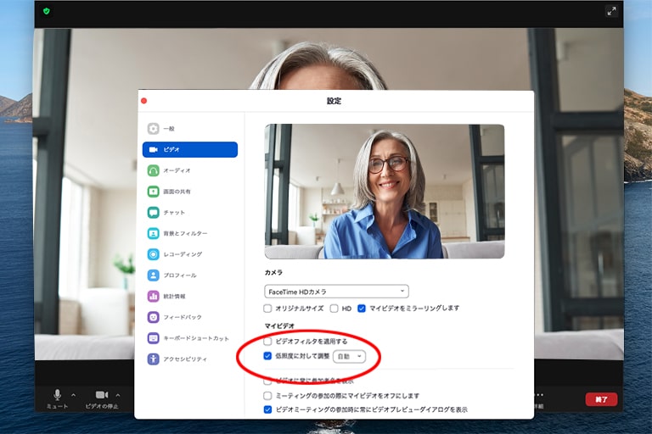Check ビデオフィルタを適用する
This screenshot has height=434, width=652.
point(267,342)
